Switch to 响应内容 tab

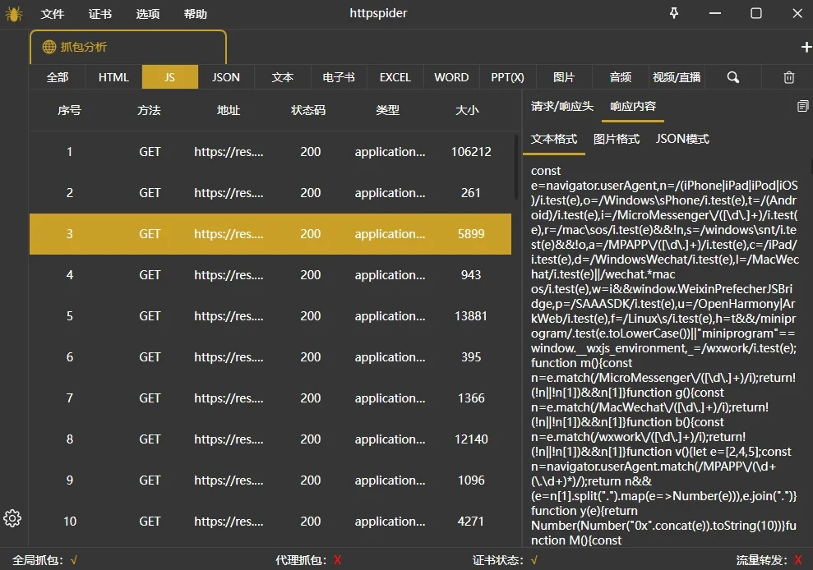click(633, 106)
